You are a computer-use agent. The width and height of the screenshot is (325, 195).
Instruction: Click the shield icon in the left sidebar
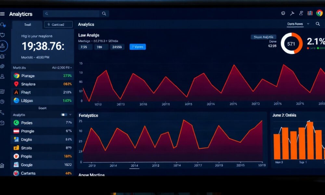point(3,35)
